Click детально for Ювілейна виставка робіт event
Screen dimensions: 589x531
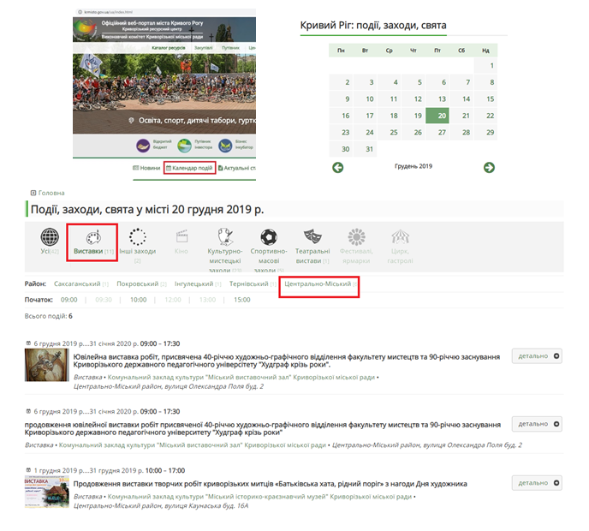coord(537,356)
